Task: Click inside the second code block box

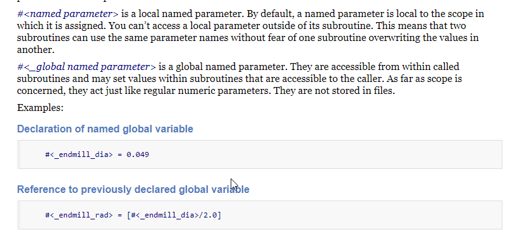Action: (x=260, y=215)
